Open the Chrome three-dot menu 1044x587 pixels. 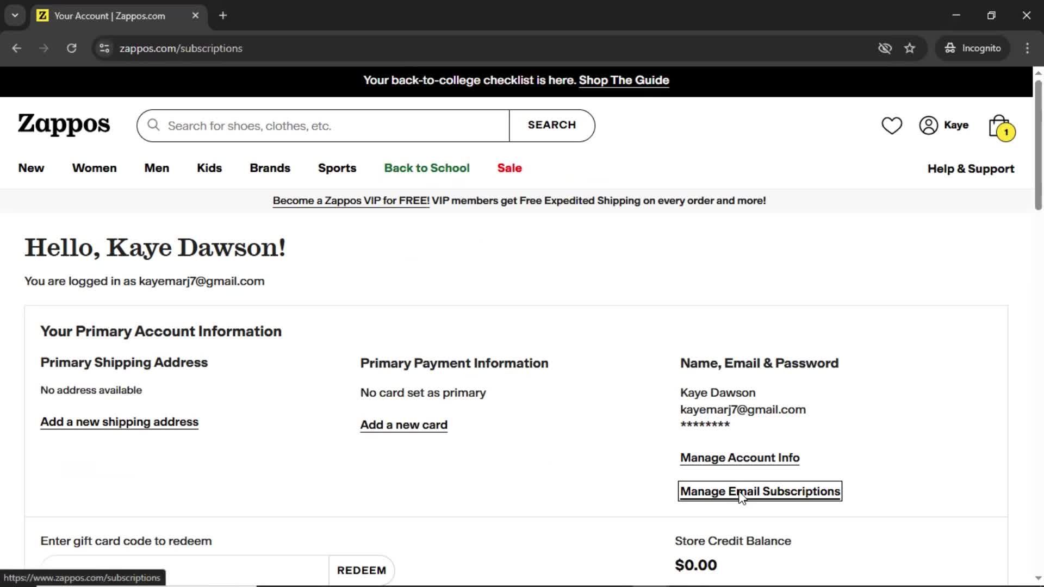pos(1027,48)
